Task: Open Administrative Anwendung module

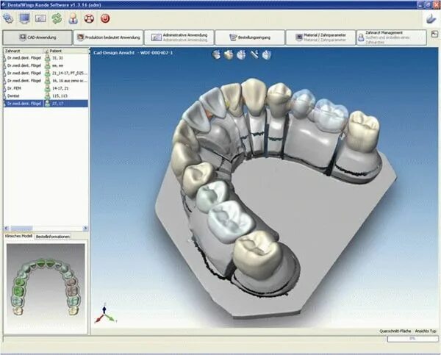Action: click(x=179, y=37)
